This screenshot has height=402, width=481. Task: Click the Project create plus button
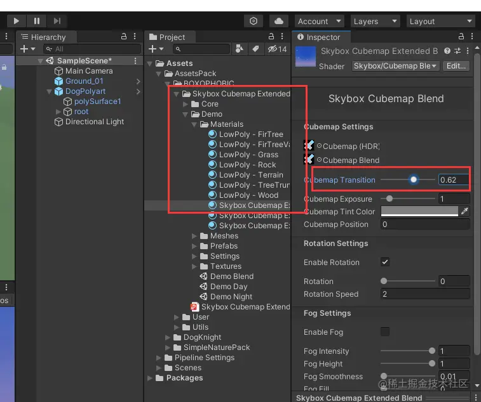tap(156, 49)
